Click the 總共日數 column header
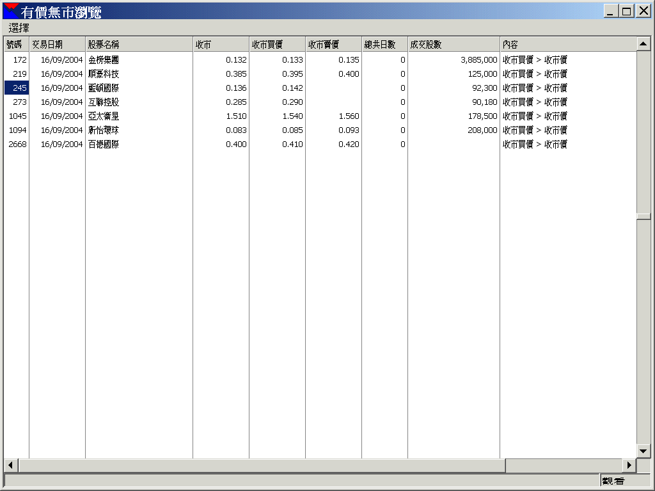 (x=384, y=44)
